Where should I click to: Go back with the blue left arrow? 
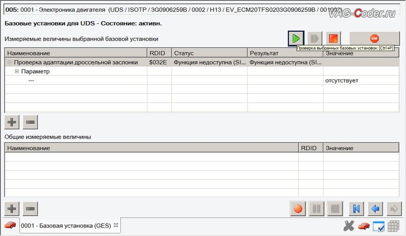pyautogui.click(x=376, y=209)
